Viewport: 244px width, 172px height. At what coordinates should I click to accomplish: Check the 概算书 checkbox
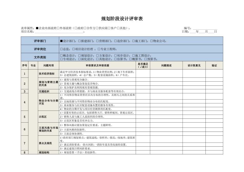coord(130,59)
